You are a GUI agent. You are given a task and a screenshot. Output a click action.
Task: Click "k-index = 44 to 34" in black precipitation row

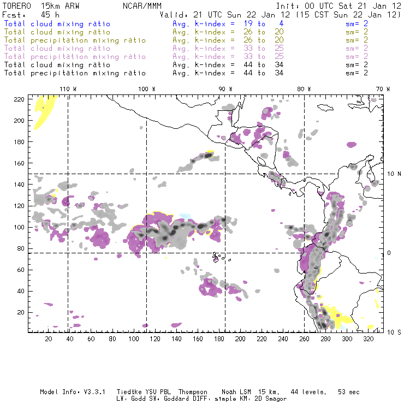point(239,73)
